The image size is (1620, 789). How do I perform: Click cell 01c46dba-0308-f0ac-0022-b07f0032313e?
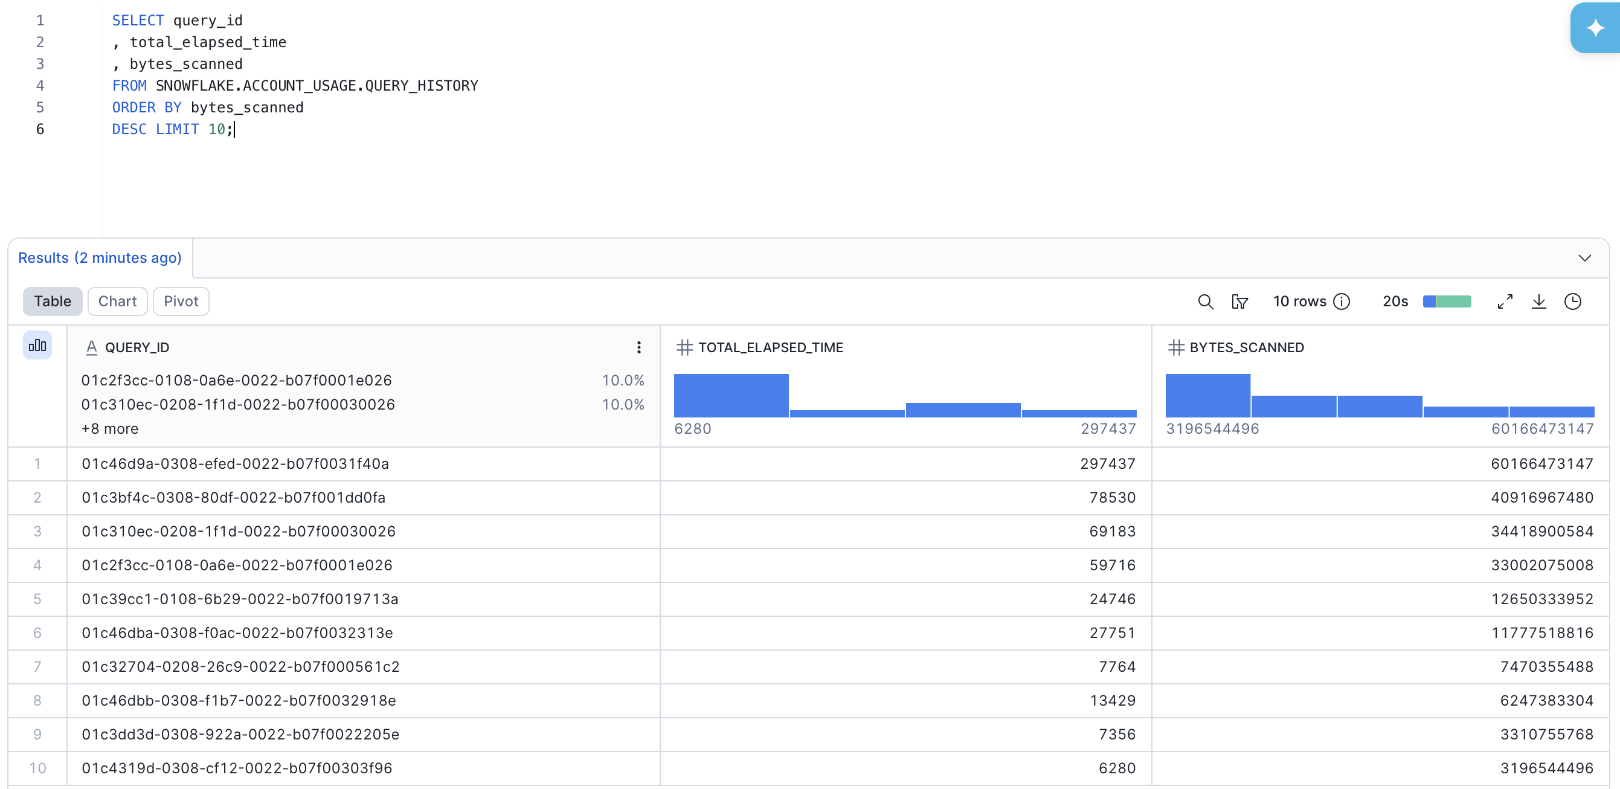point(363,633)
